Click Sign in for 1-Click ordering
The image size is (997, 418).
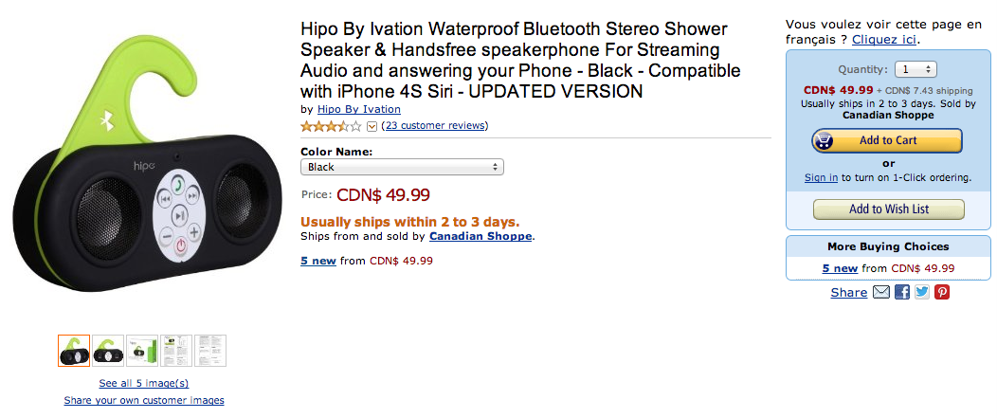(x=821, y=177)
